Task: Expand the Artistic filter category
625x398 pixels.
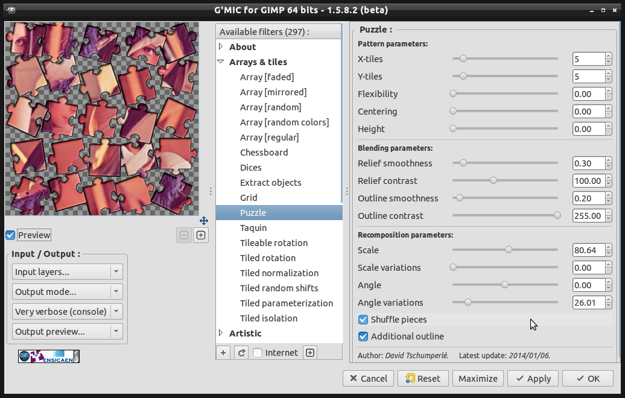Action: pos(221,333)
